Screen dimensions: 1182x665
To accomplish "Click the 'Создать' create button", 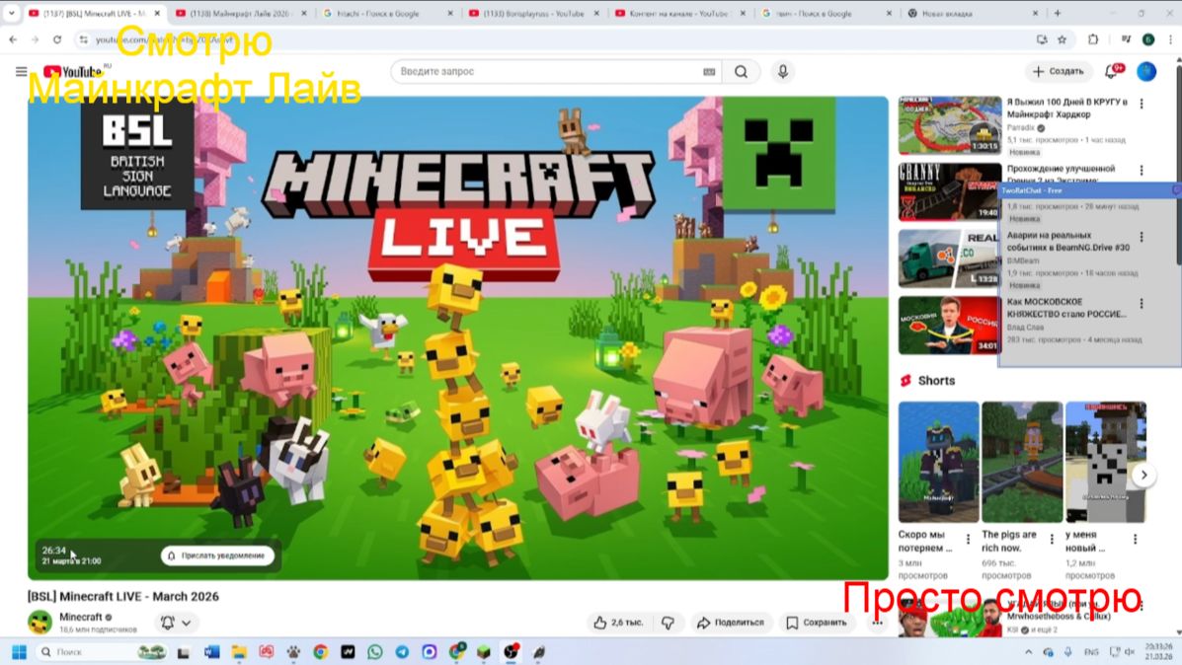I will click(x=1058, y=72).
